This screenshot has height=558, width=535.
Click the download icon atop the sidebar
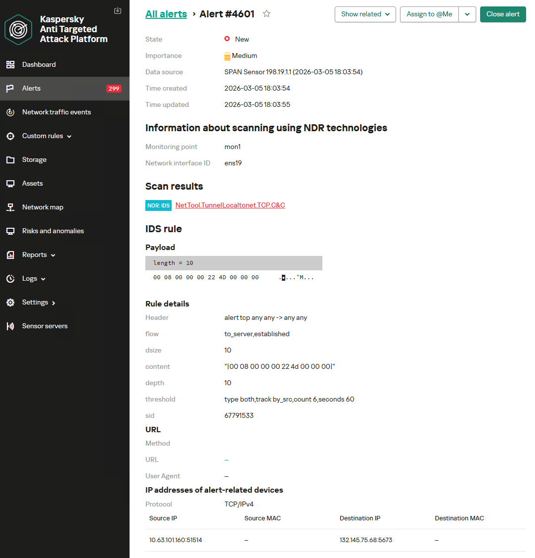tap(118, 10)
